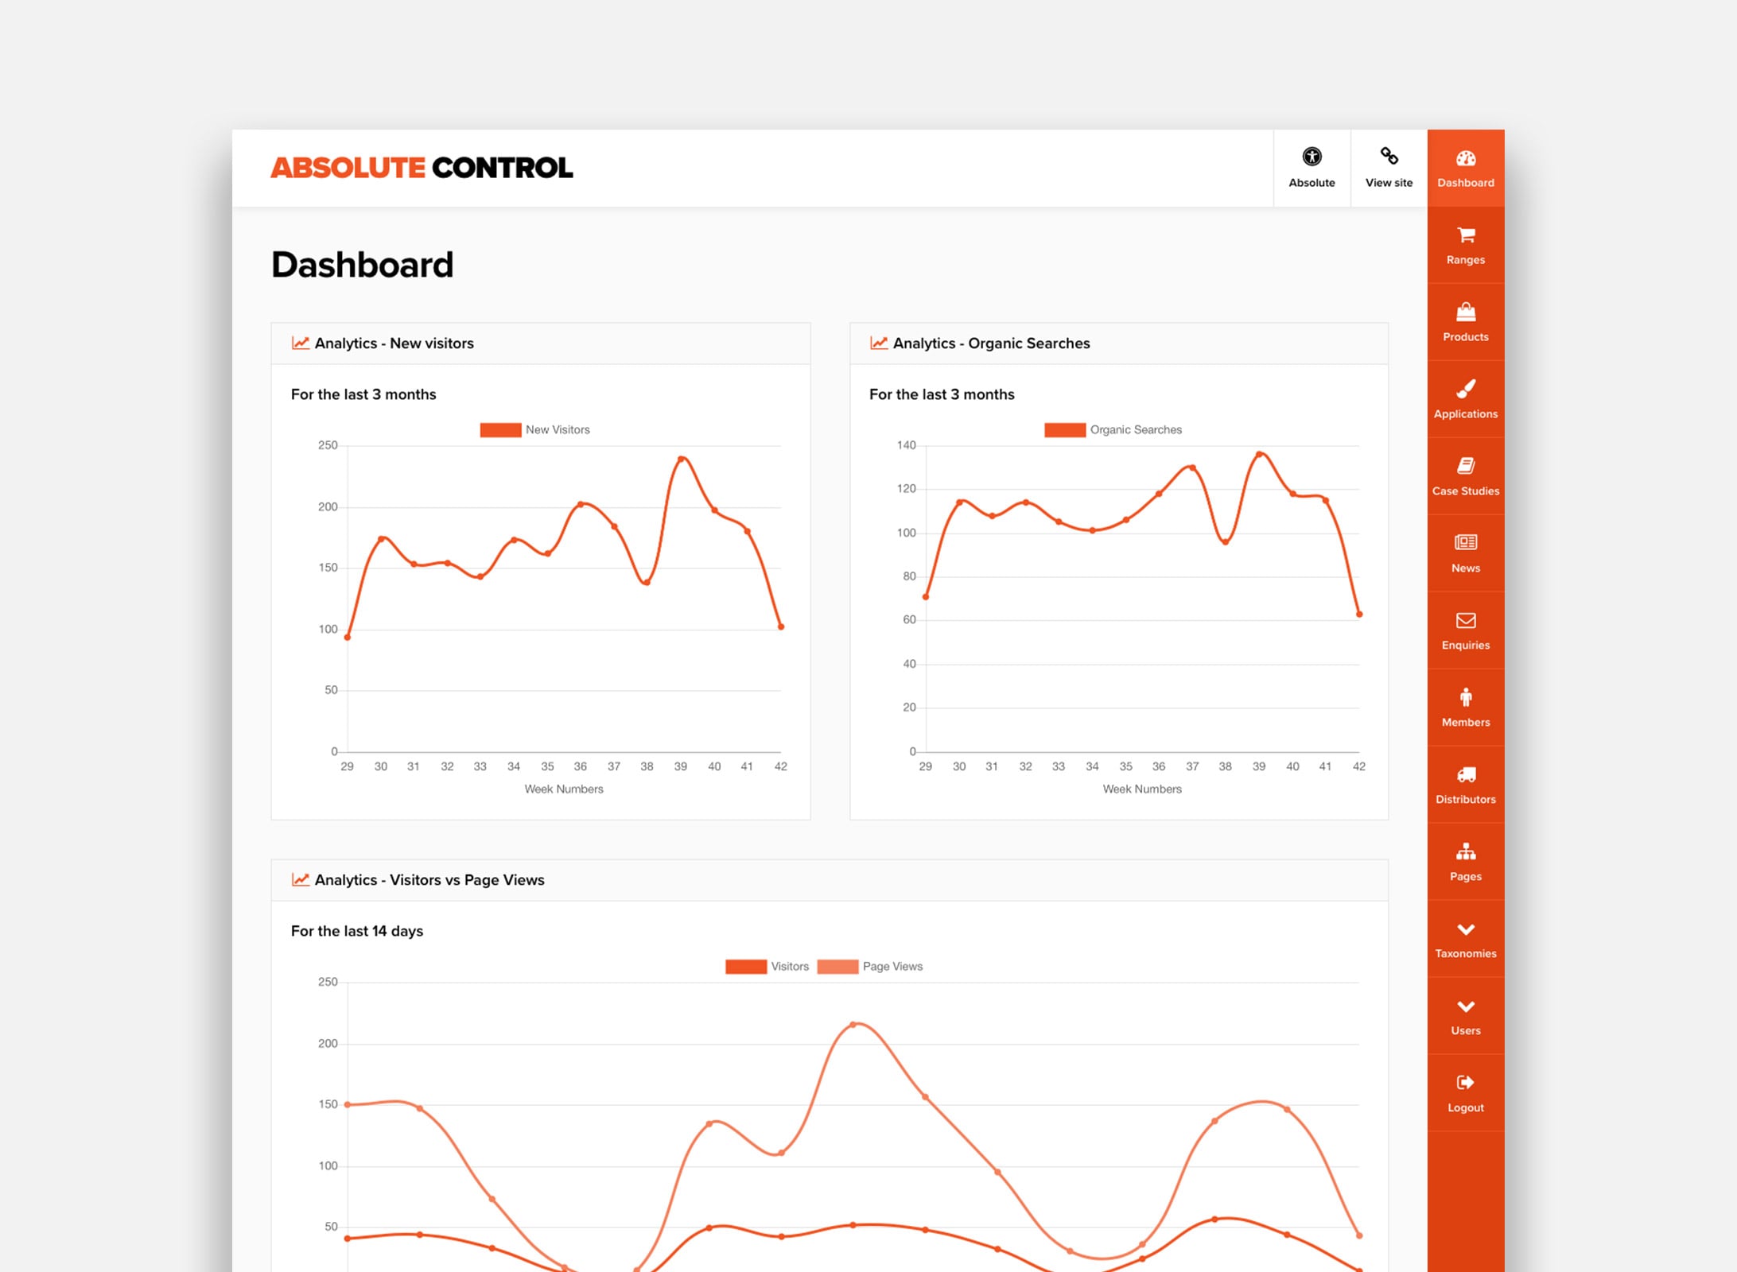Image resolution: width=1737 pixels, height=1272 pixels.
Task: Click the Logout exit icon
Action: pyautogui.click(x=1465, y=1082)
